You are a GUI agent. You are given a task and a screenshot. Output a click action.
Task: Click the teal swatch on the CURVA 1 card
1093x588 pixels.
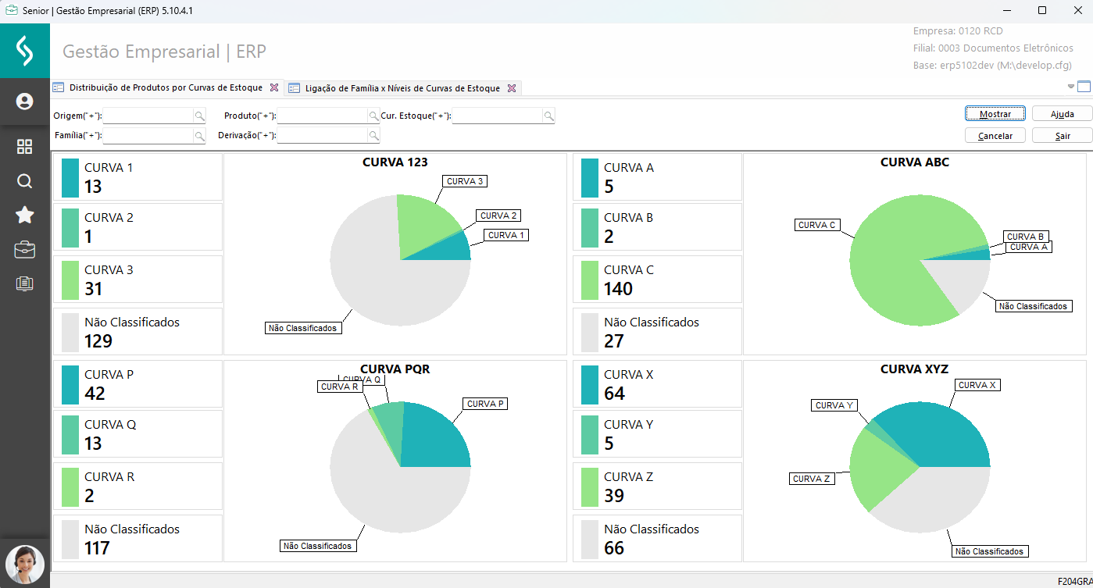tap(70, 178)
